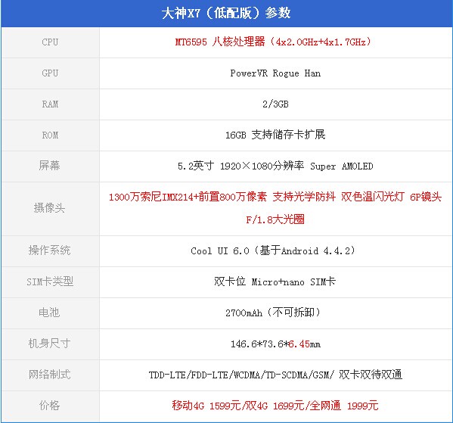Viewport: 453px width, 423px height.
Task: Select the SIM卡类型 row label
Action: point(50,281)
